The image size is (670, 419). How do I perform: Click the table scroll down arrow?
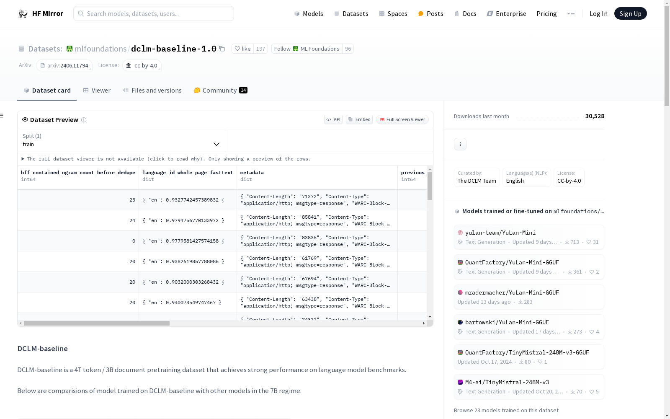(430, 317)
